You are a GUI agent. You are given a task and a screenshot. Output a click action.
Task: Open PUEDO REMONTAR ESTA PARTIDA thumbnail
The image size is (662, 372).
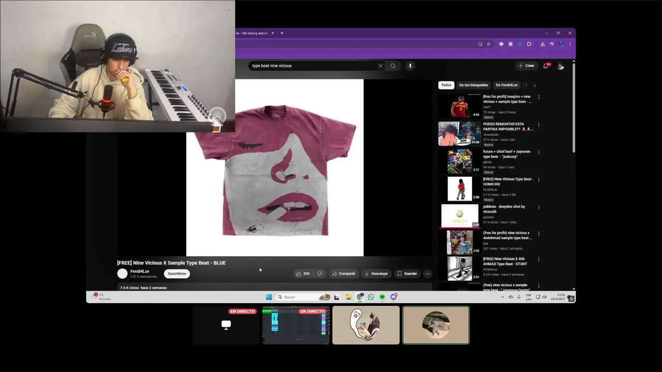[459, 133]
